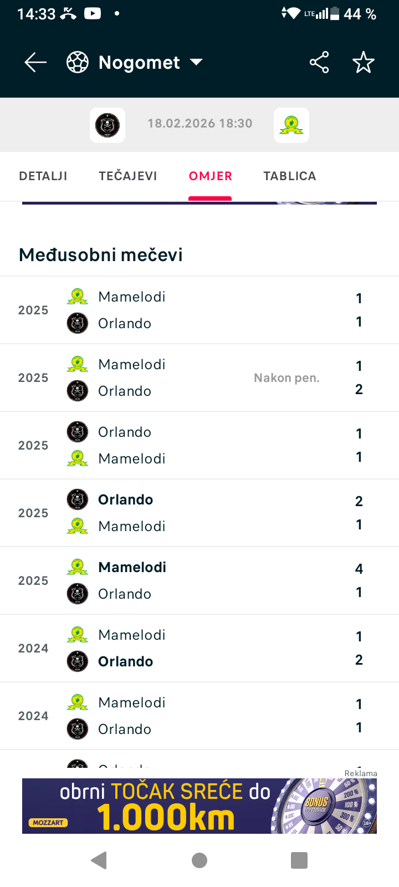Tap the Mozzart Točak Sreće ad banner
Image resolution: width=399 pixels, height=887 pixels.
[x=199, y=806]
